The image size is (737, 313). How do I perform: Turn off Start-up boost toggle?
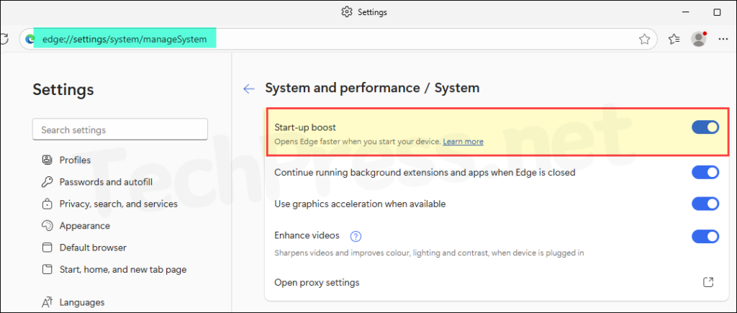[705, 127]
